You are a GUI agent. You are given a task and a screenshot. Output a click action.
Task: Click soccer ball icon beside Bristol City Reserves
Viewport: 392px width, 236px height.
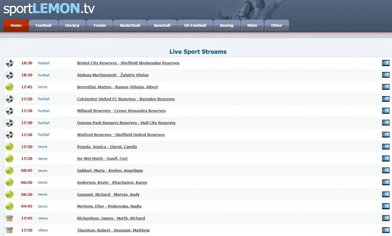(10, 63)
